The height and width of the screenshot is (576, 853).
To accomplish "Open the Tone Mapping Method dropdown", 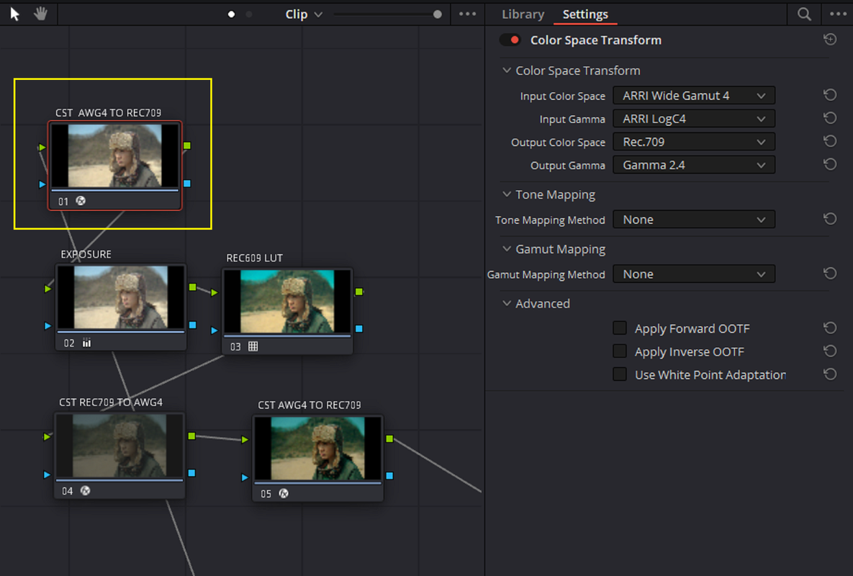I will [x=694, y=220].
